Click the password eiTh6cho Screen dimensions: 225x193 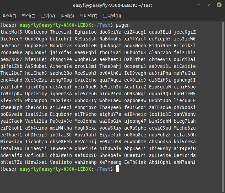(86, 114)
